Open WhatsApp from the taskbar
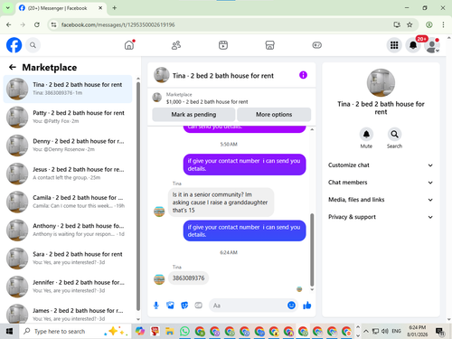 [184, 332]
